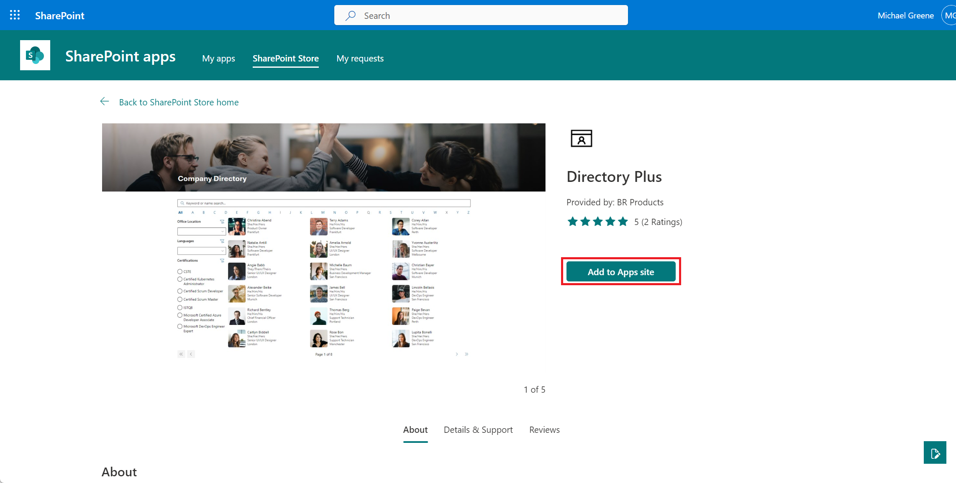
Task: Click the SharePoint header title
Action: coord(60,15)
